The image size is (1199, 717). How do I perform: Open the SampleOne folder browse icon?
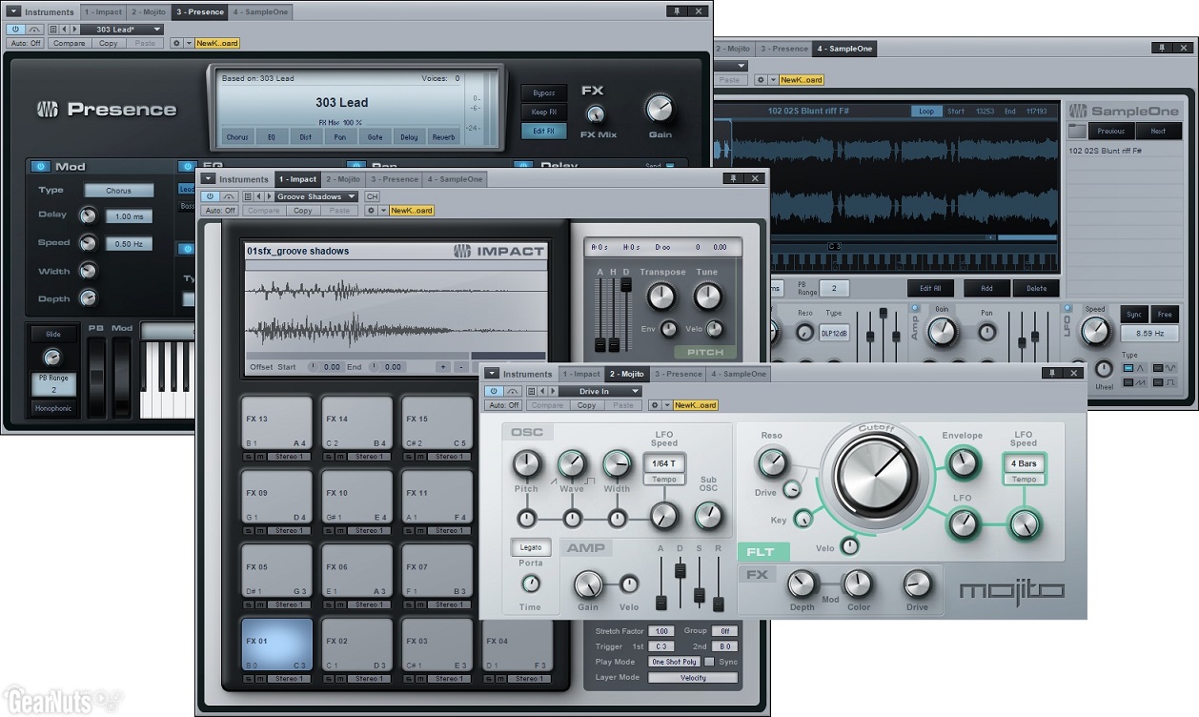(1077, 132)
